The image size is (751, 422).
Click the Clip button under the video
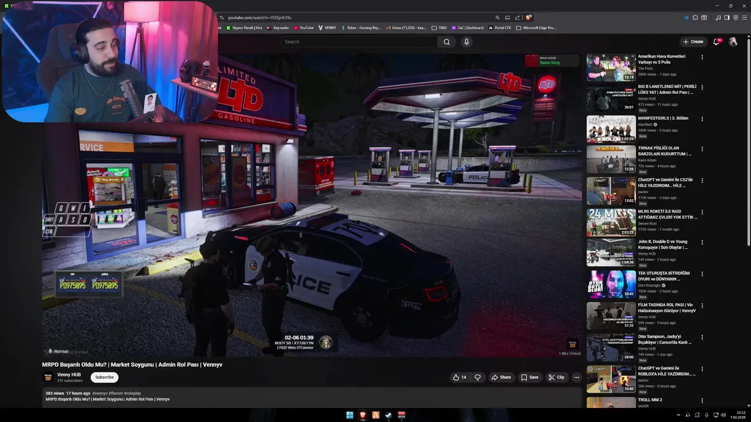tap(556, 377)
